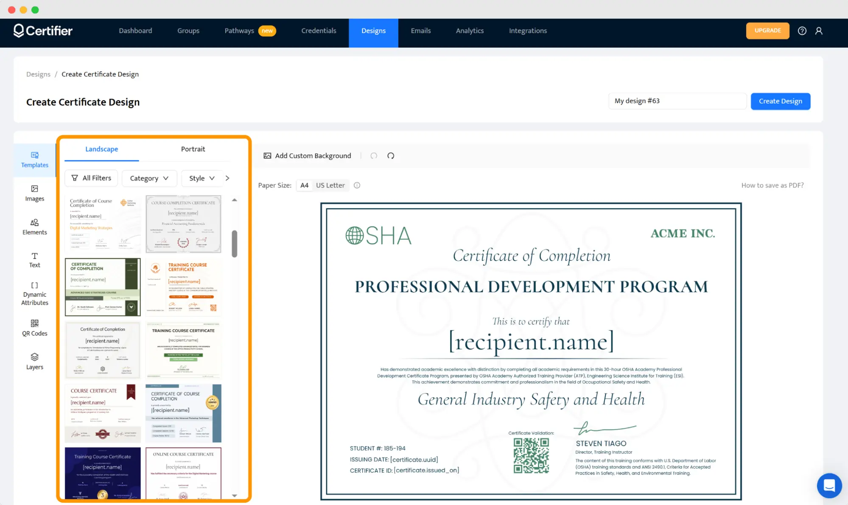Screen dimensions: 848x505
Task: Select the OSHA logo on certificate
Action: [378, 236]
